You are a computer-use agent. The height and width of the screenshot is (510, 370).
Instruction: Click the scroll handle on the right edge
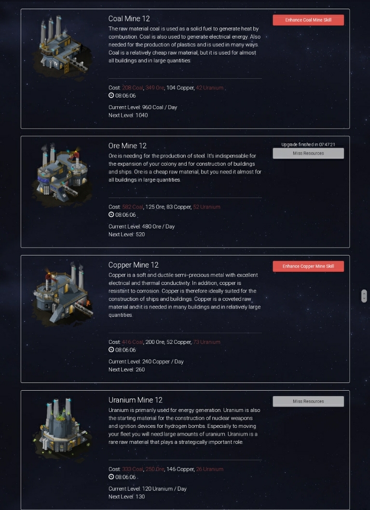[x=364, y=296]
